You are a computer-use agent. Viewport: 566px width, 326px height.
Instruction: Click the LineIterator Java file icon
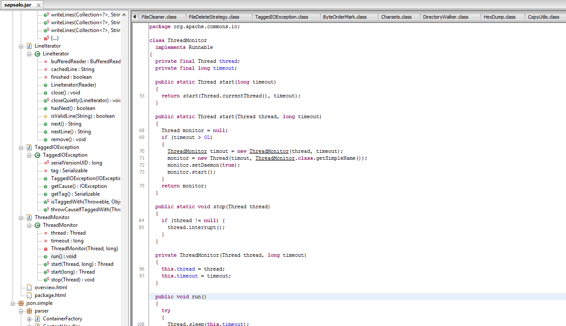pyautogui.click(x=29, y=46)
